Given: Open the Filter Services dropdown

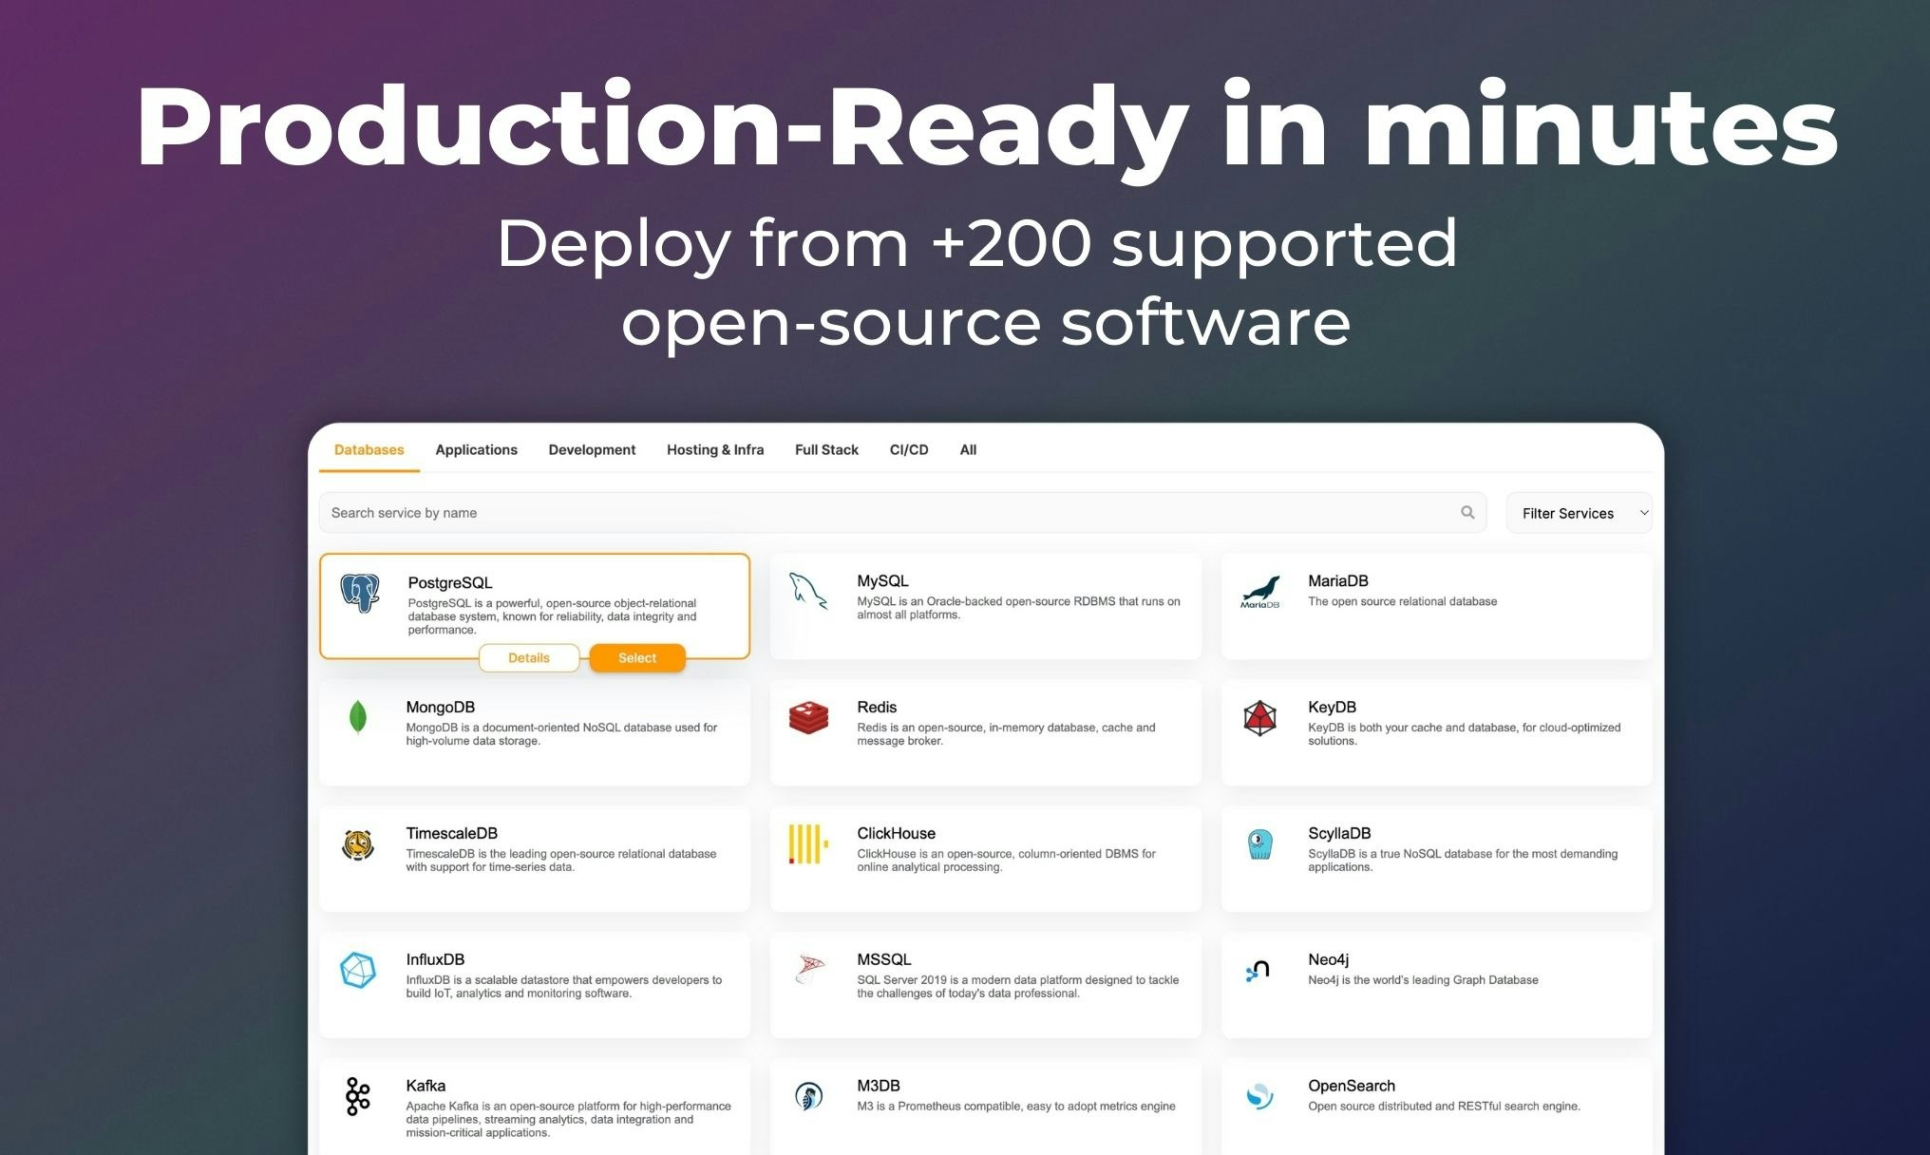Looking at the screenshot, I should click(1579, 513).
